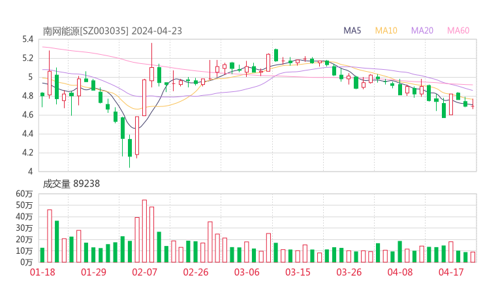The height and width of the screenshot is (287, 483).
Task: Click the 02-26 date label
Action: coord(196,272)
